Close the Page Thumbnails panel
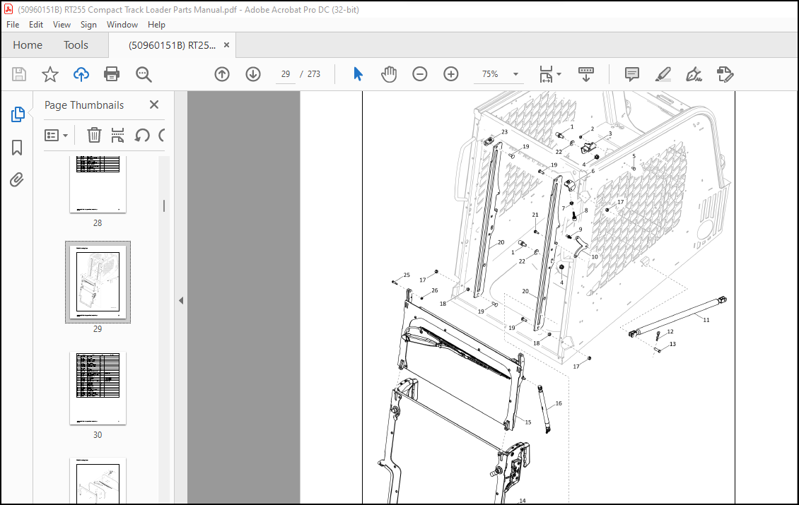 (154, 105)
